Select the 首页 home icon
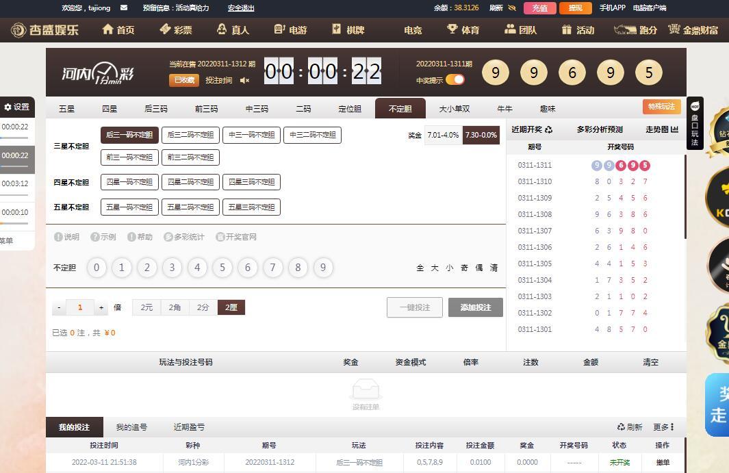Viewport: 729px width, 473px height. 108,29
